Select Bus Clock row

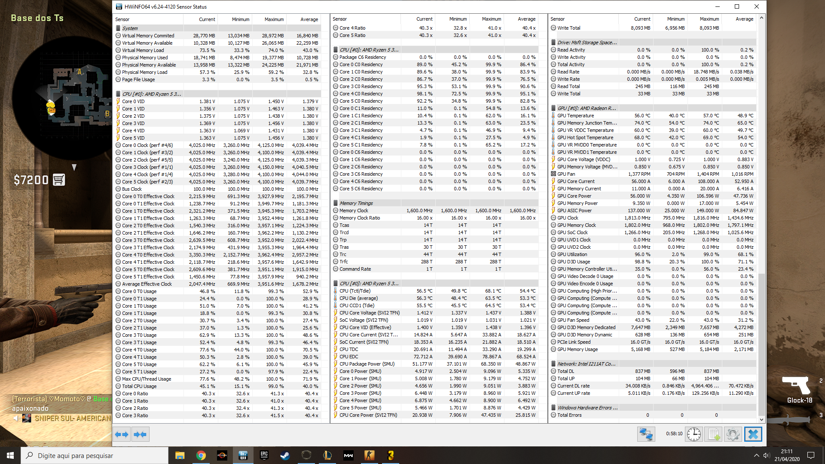(x=217, y=189)
